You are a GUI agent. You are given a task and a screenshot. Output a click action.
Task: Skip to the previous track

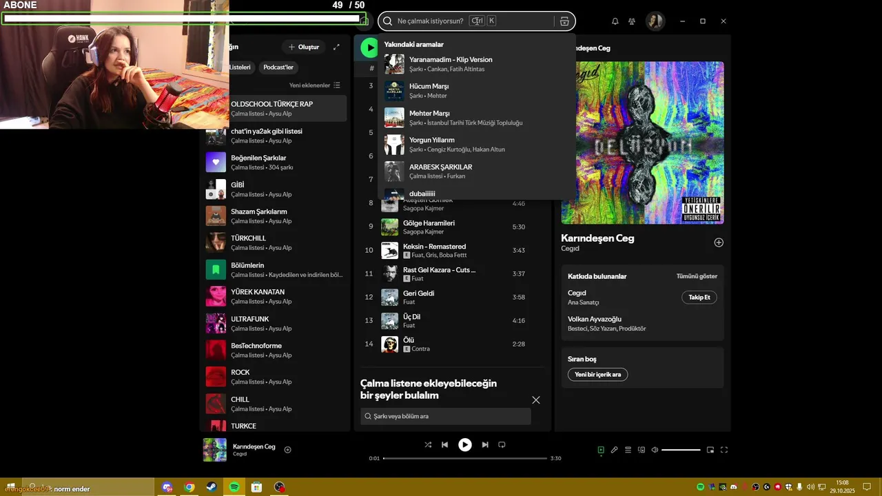click(x=445, y=445)
